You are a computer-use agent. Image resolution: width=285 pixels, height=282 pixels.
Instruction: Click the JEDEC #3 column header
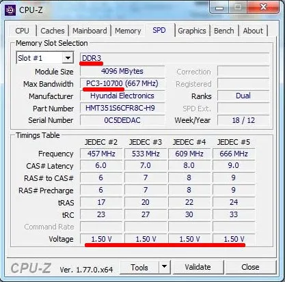(146, 142)
